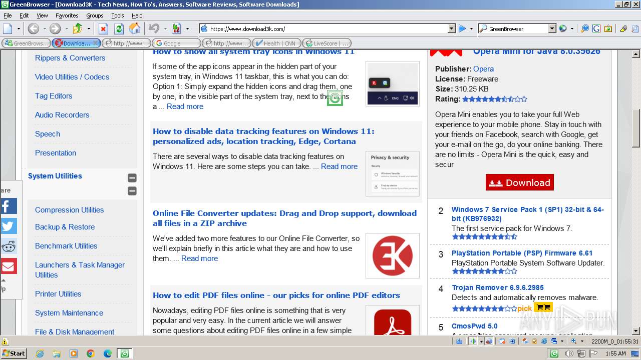Open the address bar URL dropdown
Viewport: 641px width, 360px height.
(451, 28)
